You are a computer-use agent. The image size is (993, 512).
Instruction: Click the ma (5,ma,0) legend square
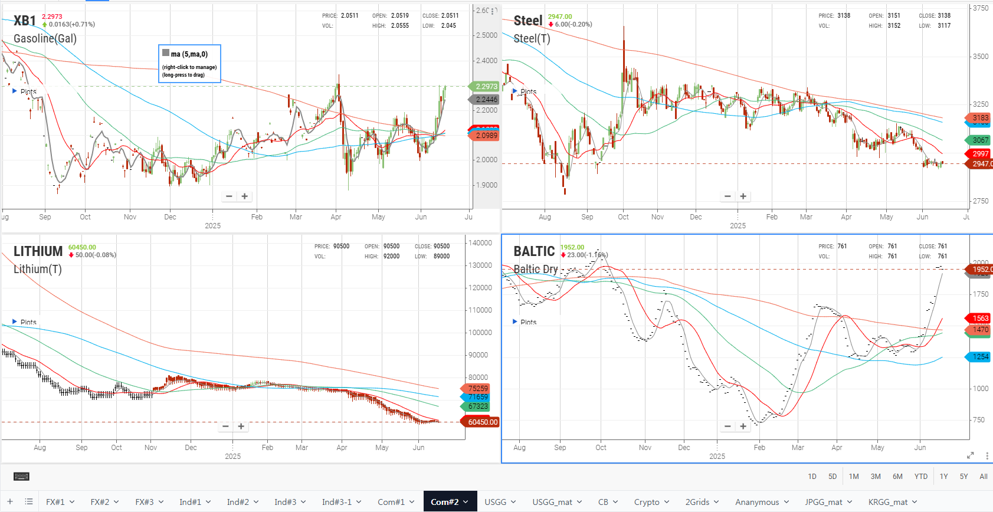pos(166,53)
